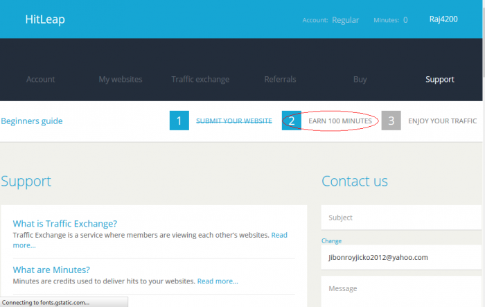Screen dimensions: 485x307
Task: Click the Regular account type link
Action: [345, 20]
